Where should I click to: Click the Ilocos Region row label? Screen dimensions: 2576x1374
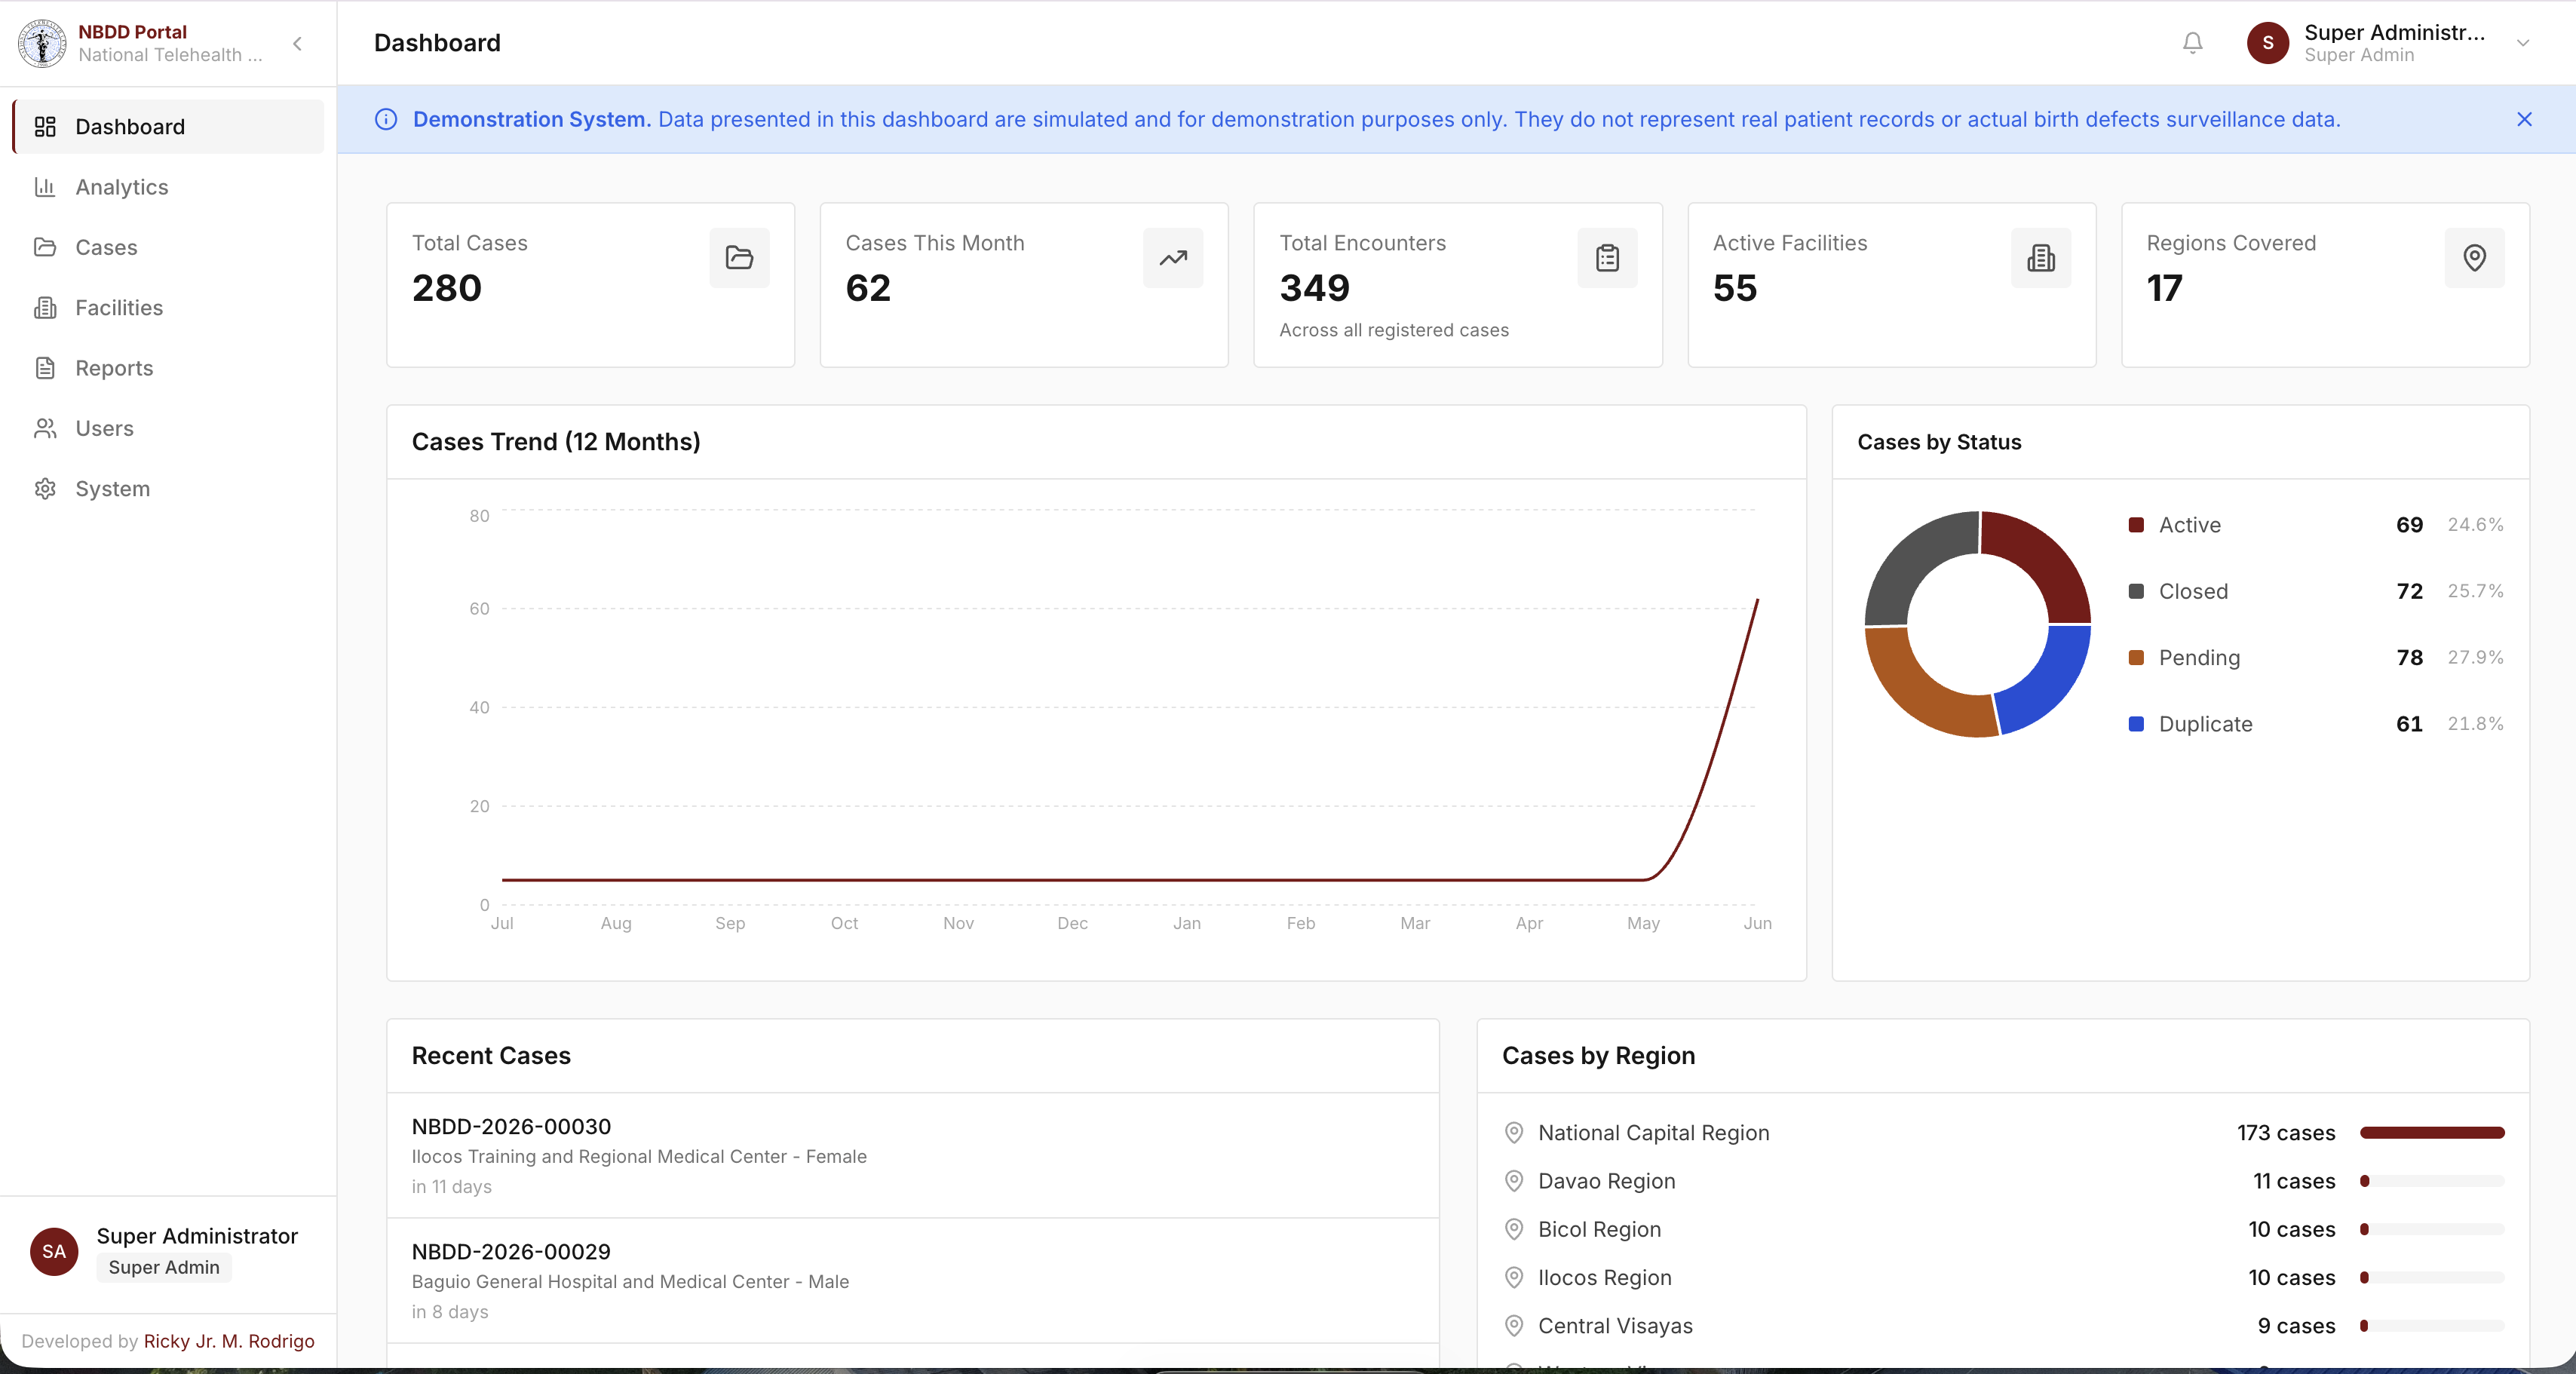(1604, 1278)
